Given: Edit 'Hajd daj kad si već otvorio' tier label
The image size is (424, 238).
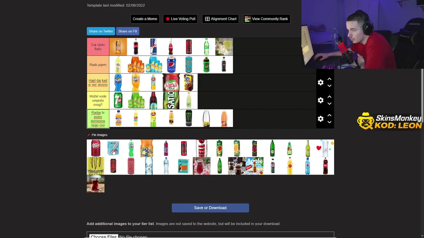Looking at the screenshot, I should [x=98, y=83].
